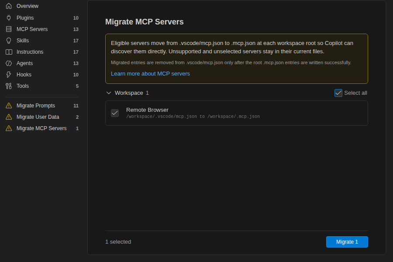Open Hooks section

[42, 75]
